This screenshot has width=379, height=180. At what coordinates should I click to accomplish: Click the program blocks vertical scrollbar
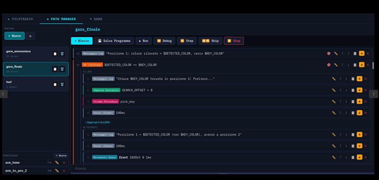[373, 66]
